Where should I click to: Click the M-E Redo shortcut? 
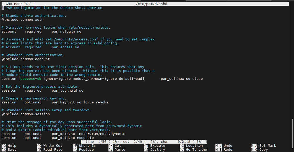(224, 150)
